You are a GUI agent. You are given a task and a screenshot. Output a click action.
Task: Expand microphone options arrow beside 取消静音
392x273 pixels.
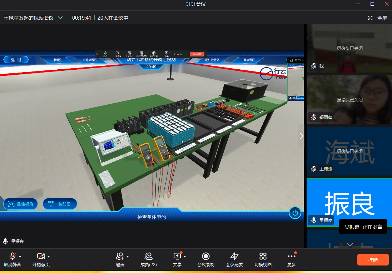(20, 257)
